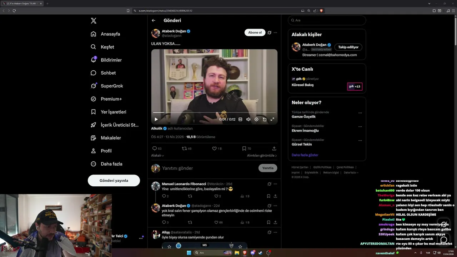Viewport: 457px width, 257px height.
Task: Open Hizmet Şartları footer link
Action: point(300,167)
